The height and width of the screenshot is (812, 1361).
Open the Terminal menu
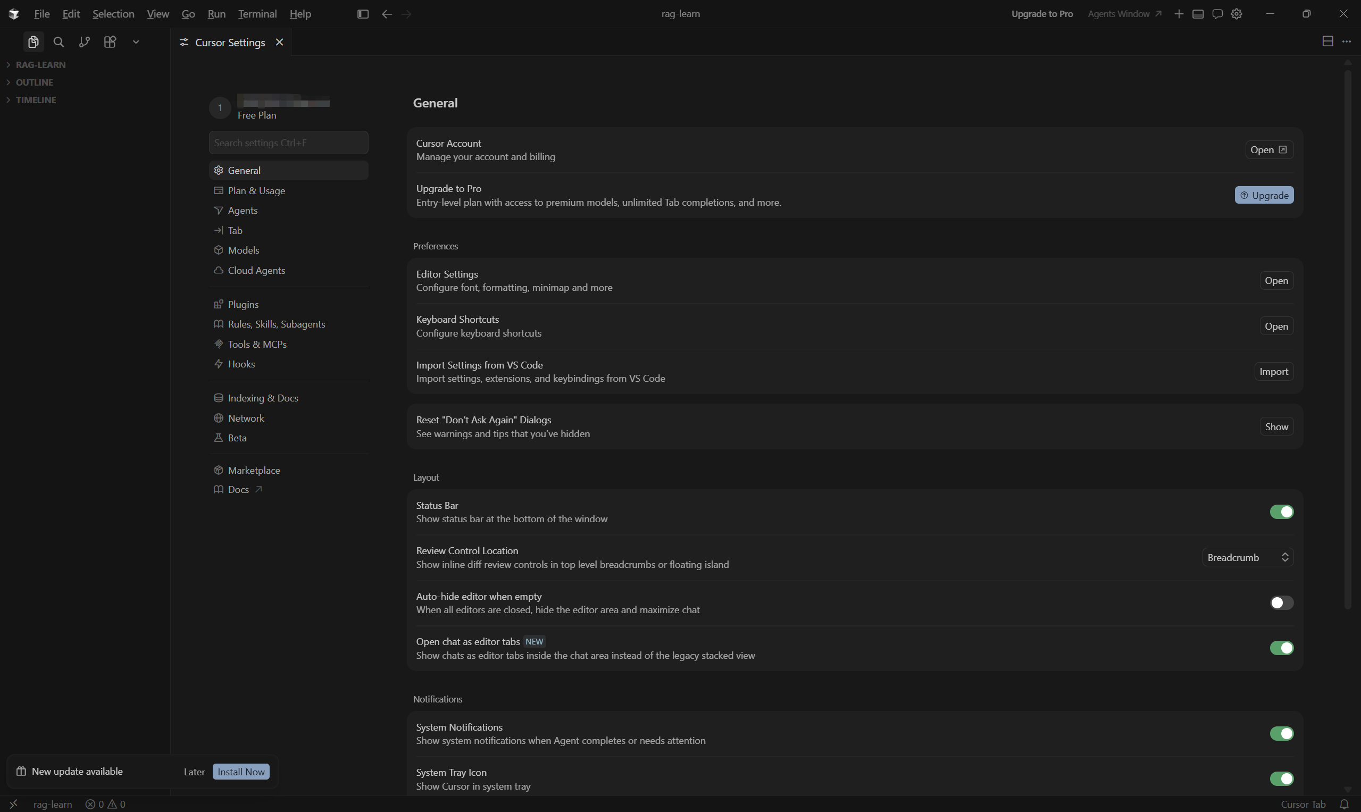tap(257, 14)
